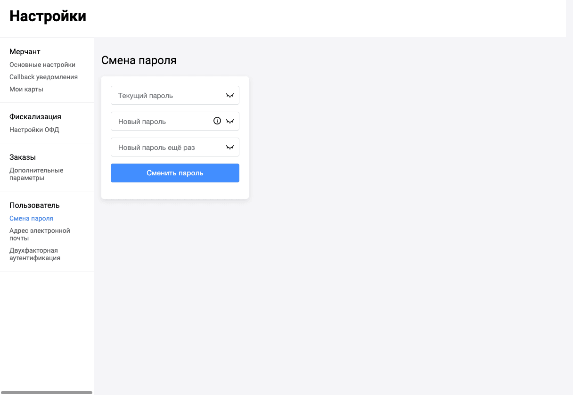
Task: Open Дополнительные параметры under Заказы
Action: click(x=36, y=174)
